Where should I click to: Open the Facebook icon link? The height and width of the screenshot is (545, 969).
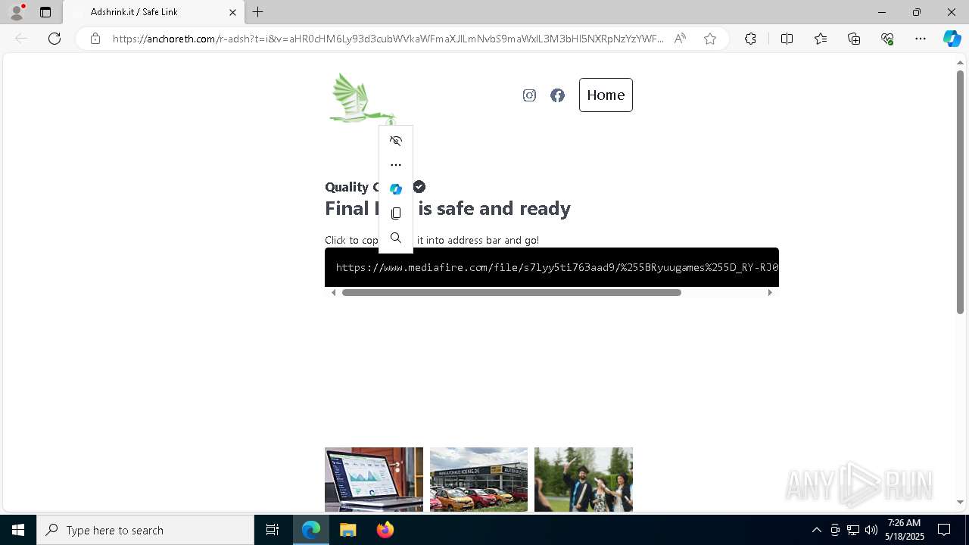(x=557, y=95)
